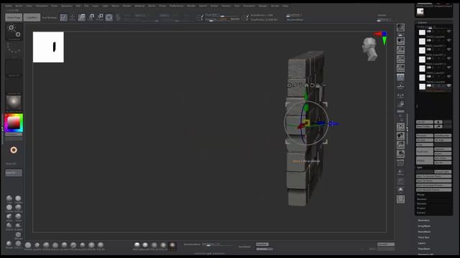Toggle the Gizmo 3D icon in top shelf
This screenshot has width=460, height=258.
coord(109,17)
